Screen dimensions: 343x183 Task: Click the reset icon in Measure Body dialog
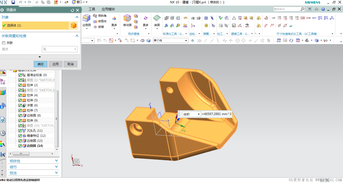point(72,10)
